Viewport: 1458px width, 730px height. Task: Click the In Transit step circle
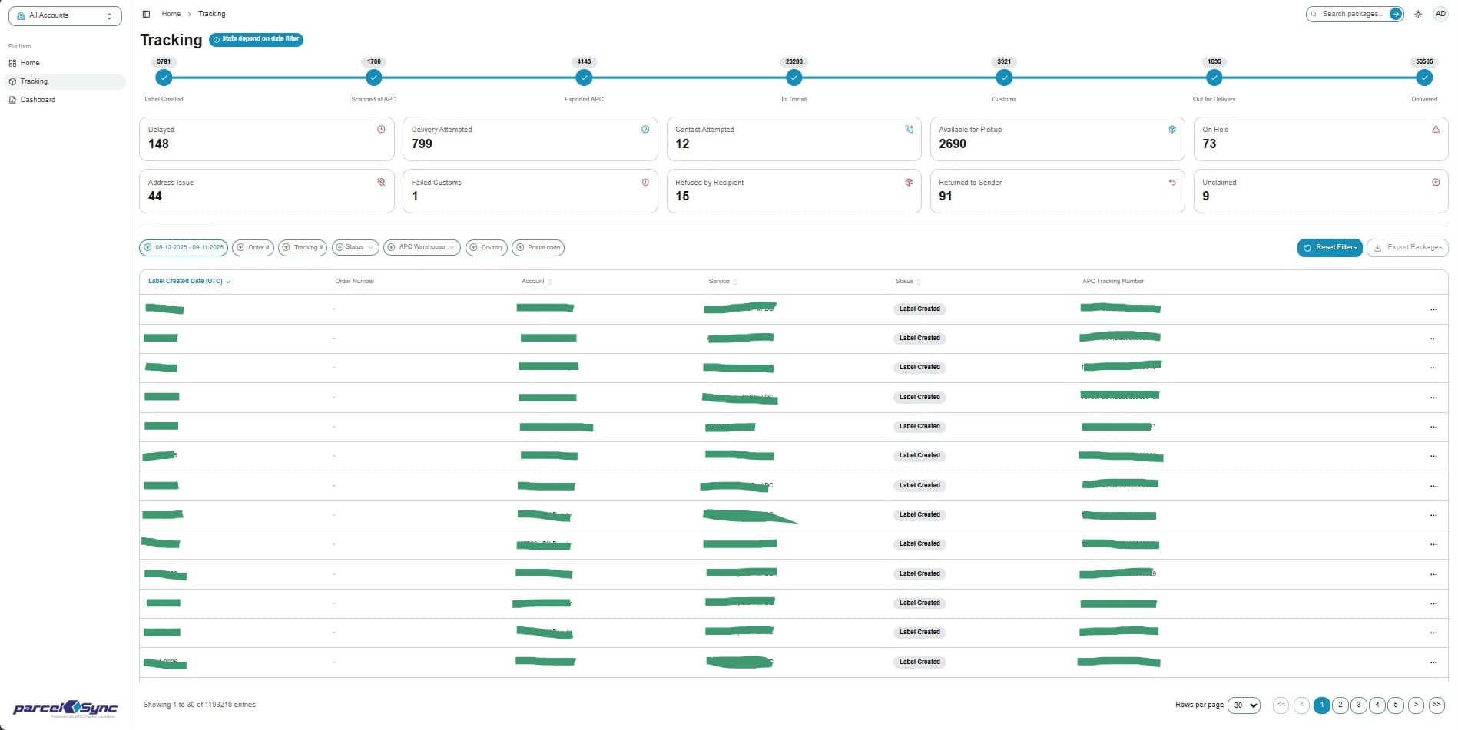coord(794,78)
